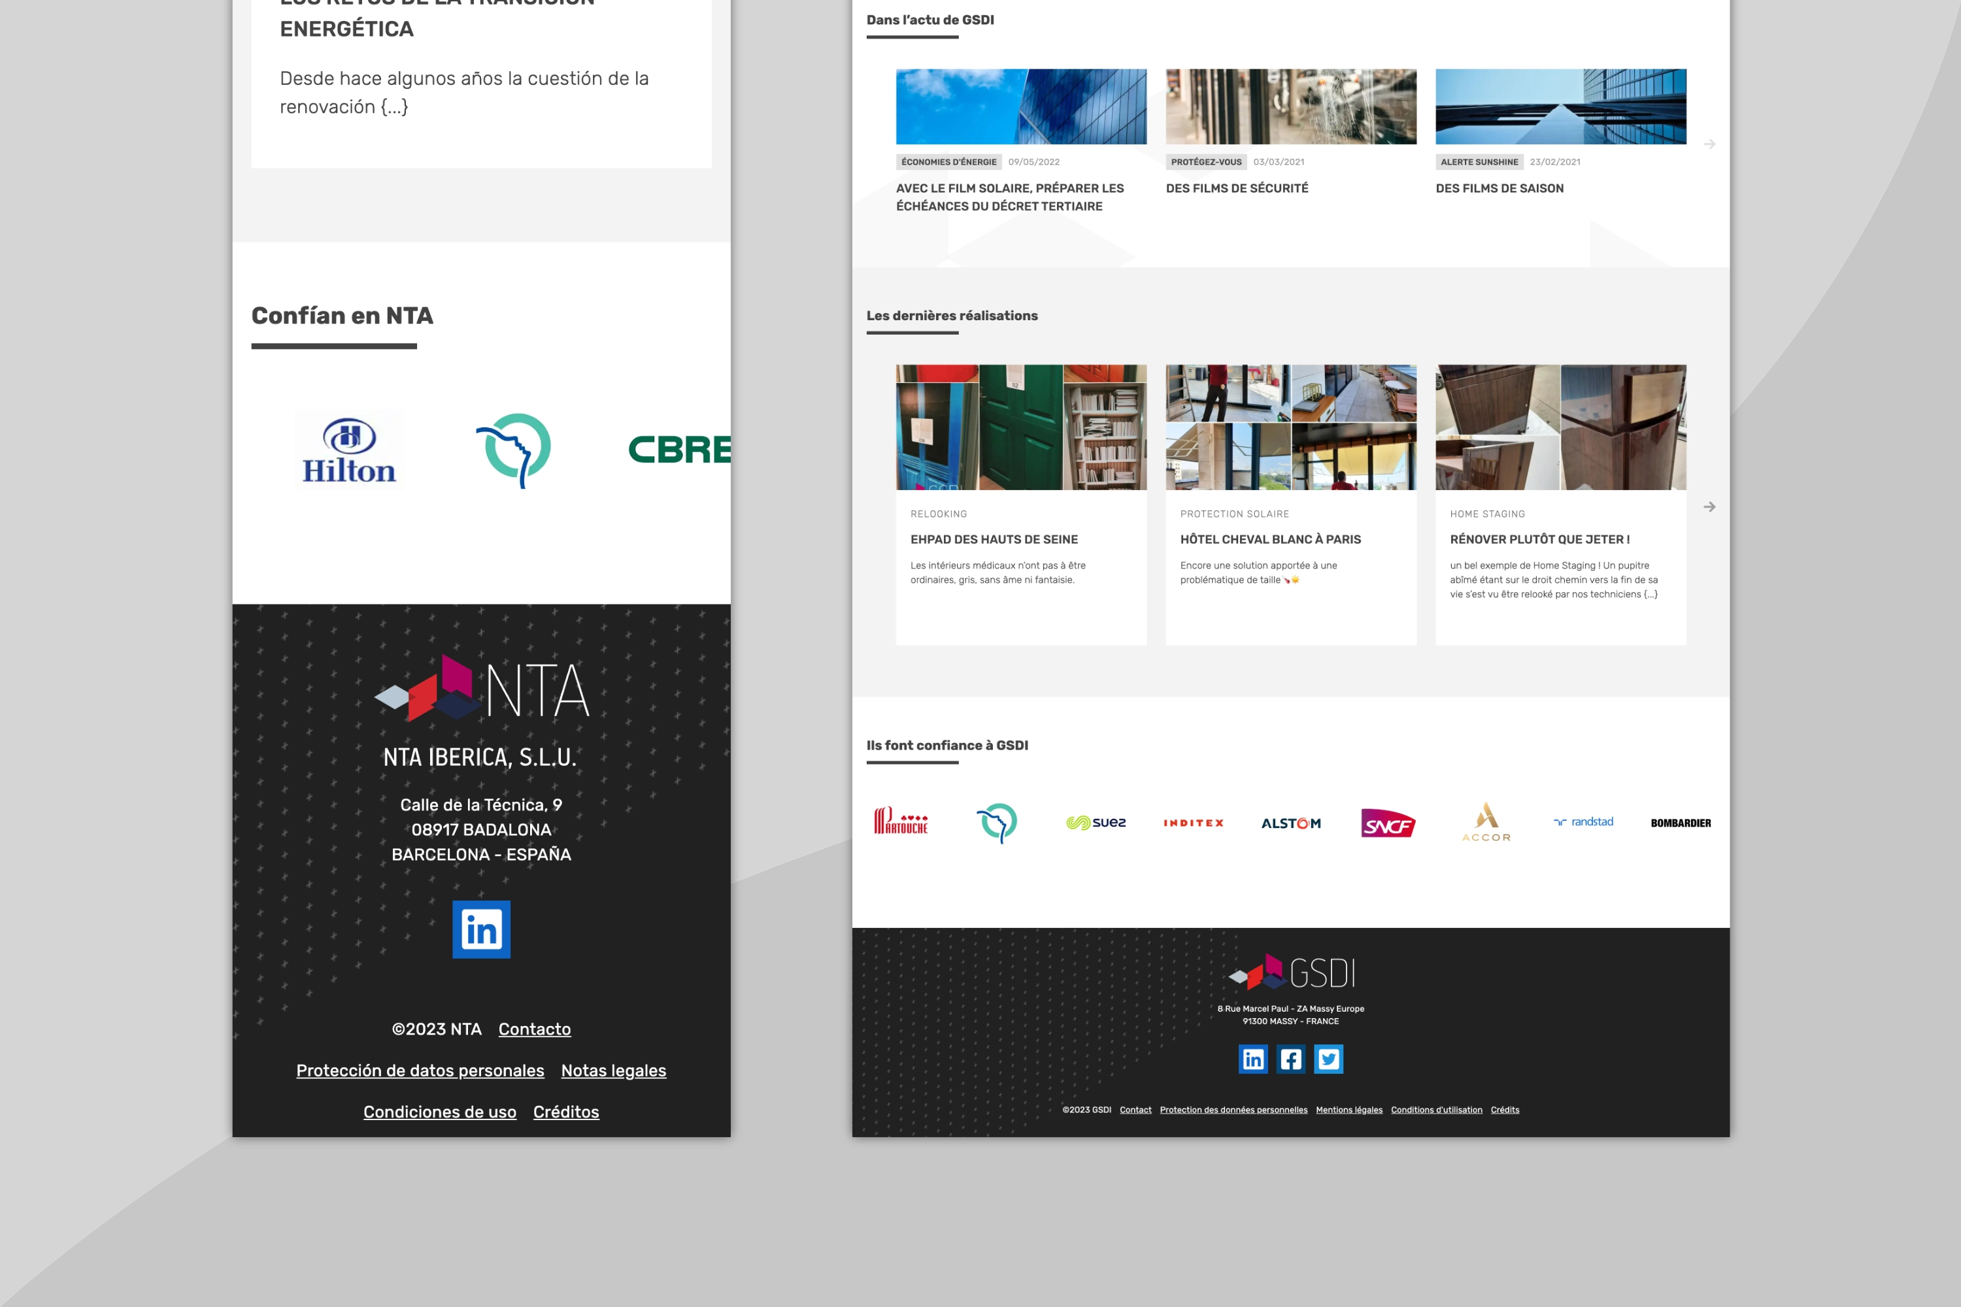Open the Contact link in GSDI footer
This screenshot has height=1307, width=1961.
(x=1135, y=1110)
